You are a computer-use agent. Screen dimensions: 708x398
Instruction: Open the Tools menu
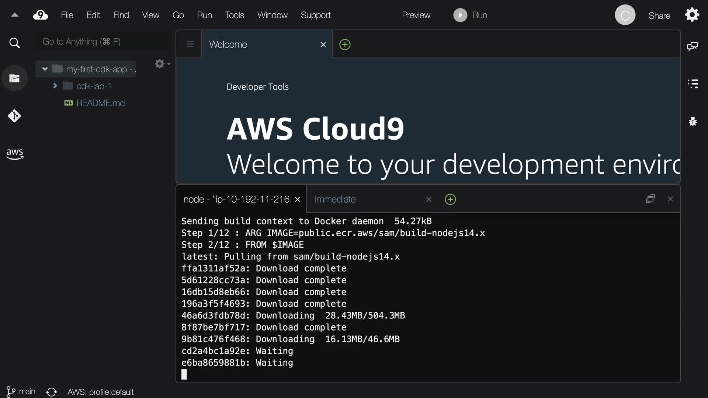point(235,15)
